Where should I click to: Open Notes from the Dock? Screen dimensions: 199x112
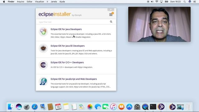coord(66,107)
